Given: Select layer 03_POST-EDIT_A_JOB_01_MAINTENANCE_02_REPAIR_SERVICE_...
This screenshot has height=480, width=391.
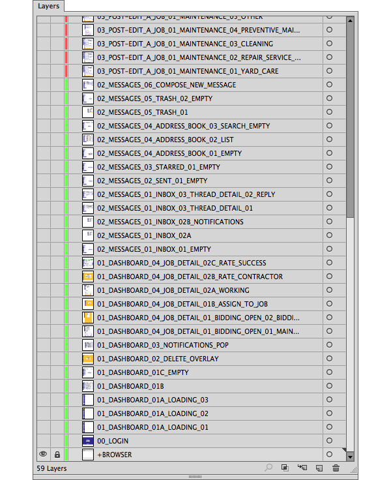Looking at the screenshot, I should [x=199, y=57].
